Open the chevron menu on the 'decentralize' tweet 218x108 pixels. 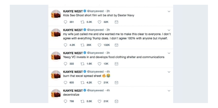[169, 91]
